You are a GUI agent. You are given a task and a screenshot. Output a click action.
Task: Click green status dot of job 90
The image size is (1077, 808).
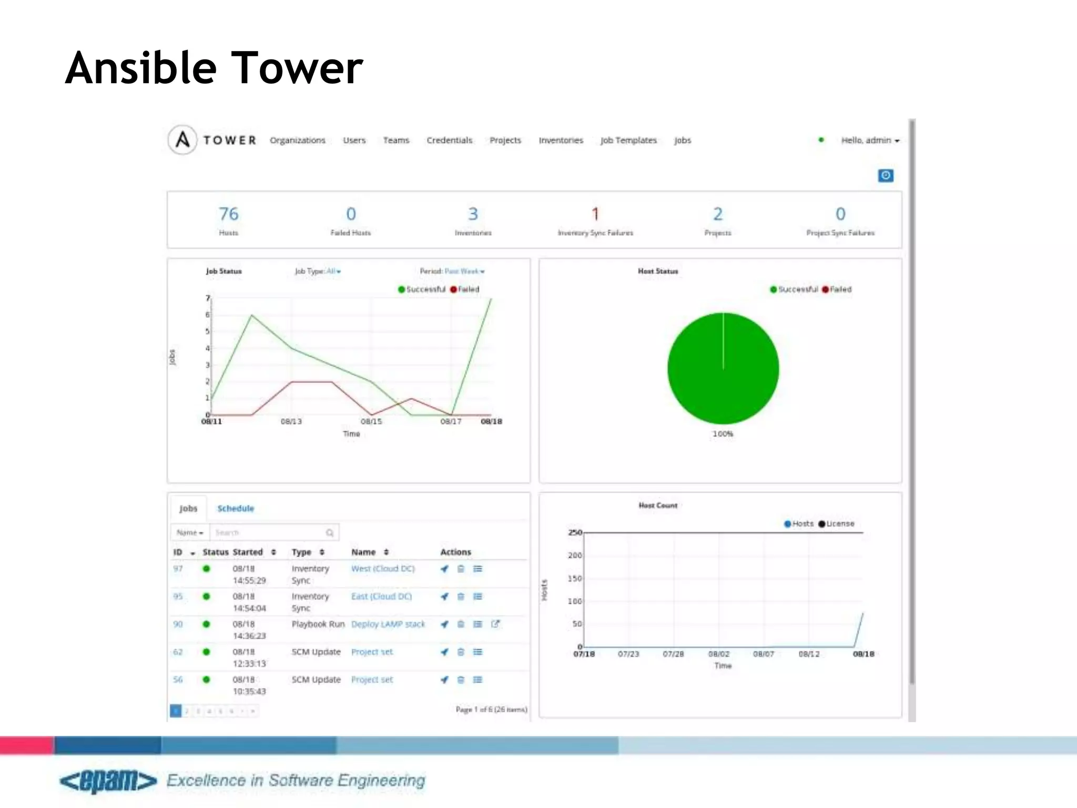click(x=206, y=624)
